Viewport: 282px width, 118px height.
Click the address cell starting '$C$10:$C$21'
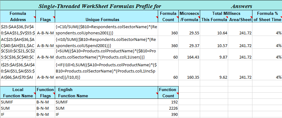18,54
